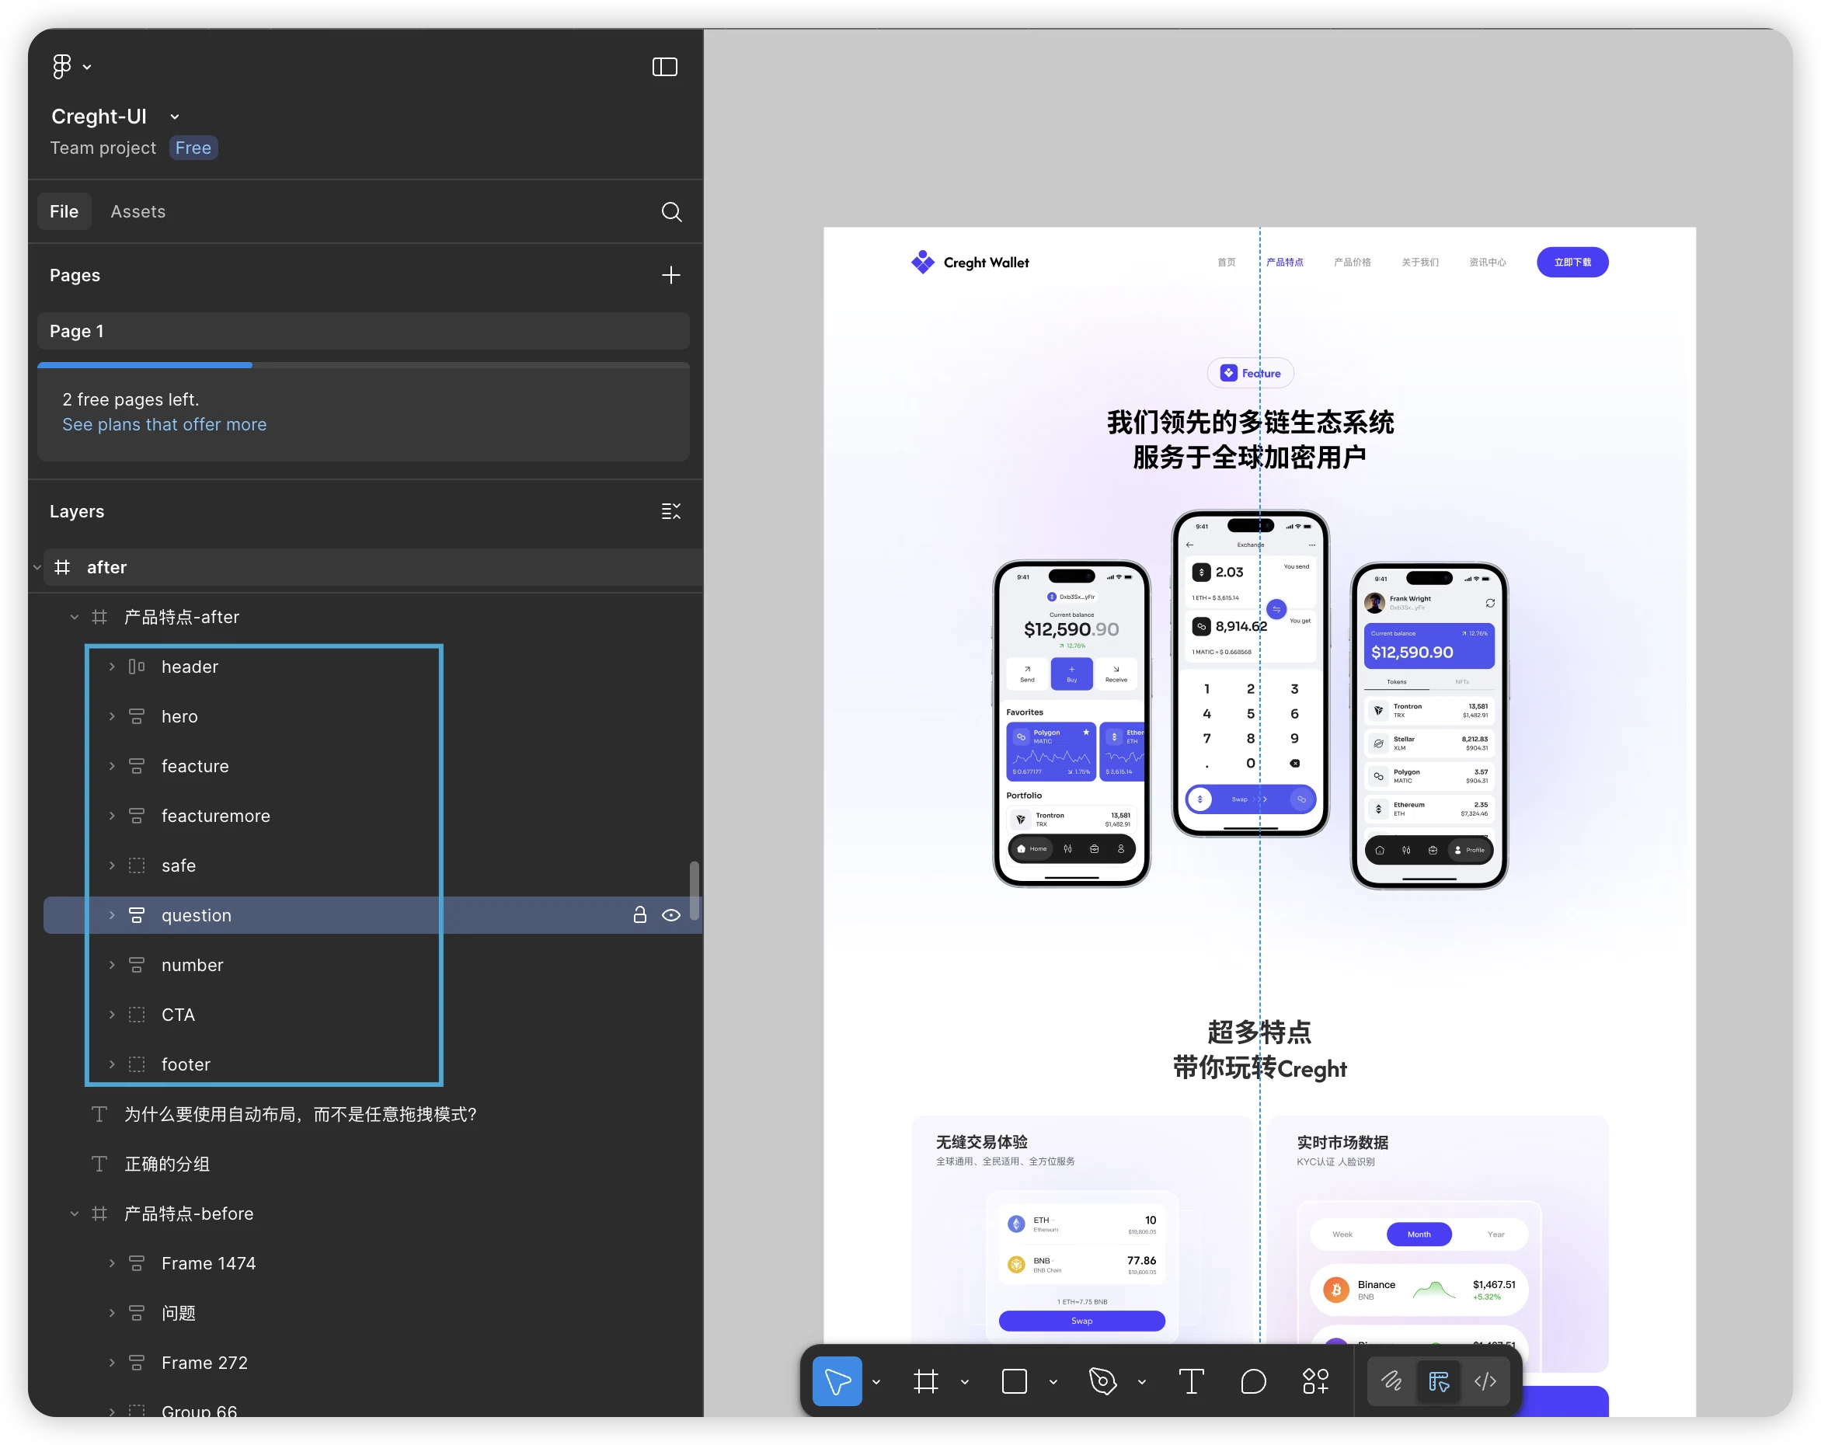Select the File tab
This screenshot has width=1821, height=1445.
coord(64,211)
